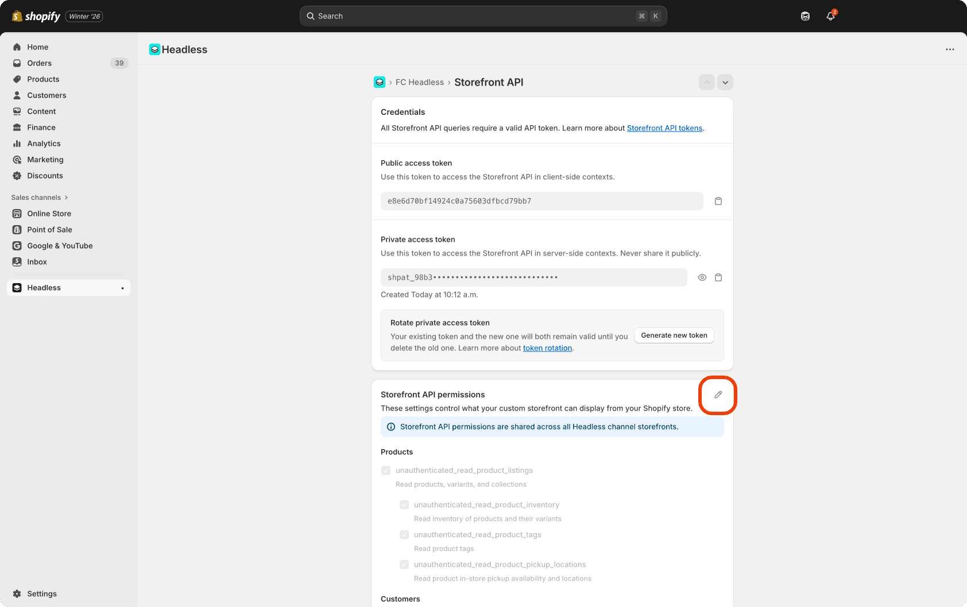Viewport: 967px width, 607px height.
Task: Reveal the private access token with eye icon
Action: 702,277
